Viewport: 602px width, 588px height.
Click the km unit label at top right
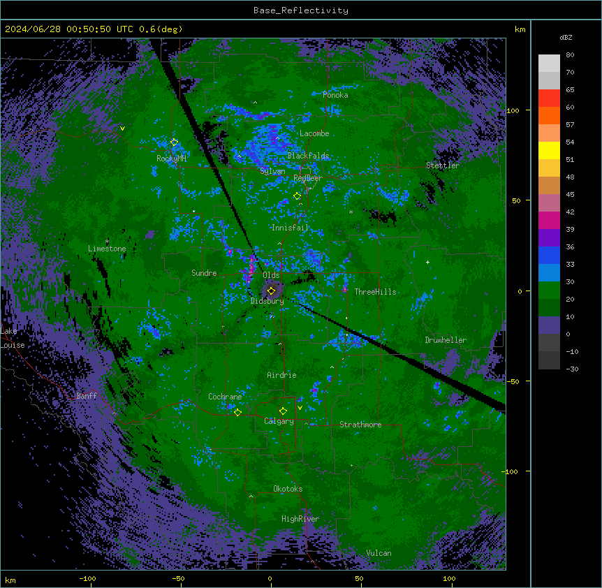point(520,29)
